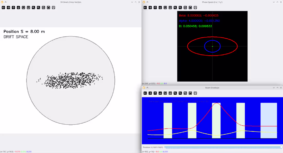Click the DRIFT SPACE label in the Cross-Section view
The width and height of the screenshot is (283, 153).
pos(15,37)
